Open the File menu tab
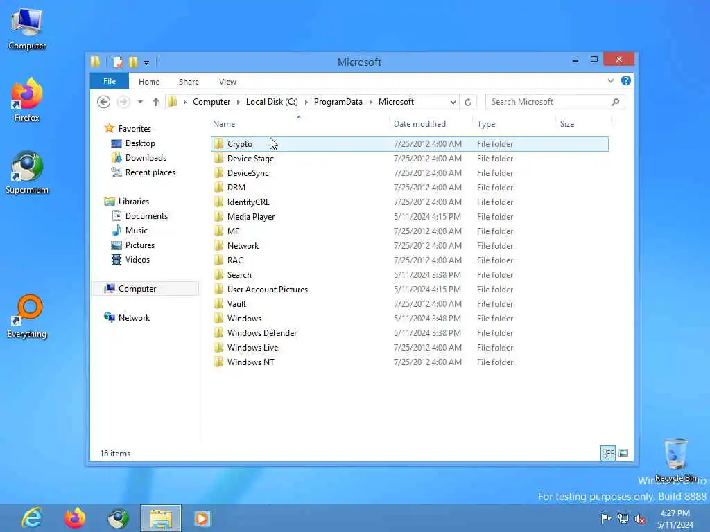Image resolution: width=710 pixels, height=532 pixels. pyautogui.click(x=110, y=81)
